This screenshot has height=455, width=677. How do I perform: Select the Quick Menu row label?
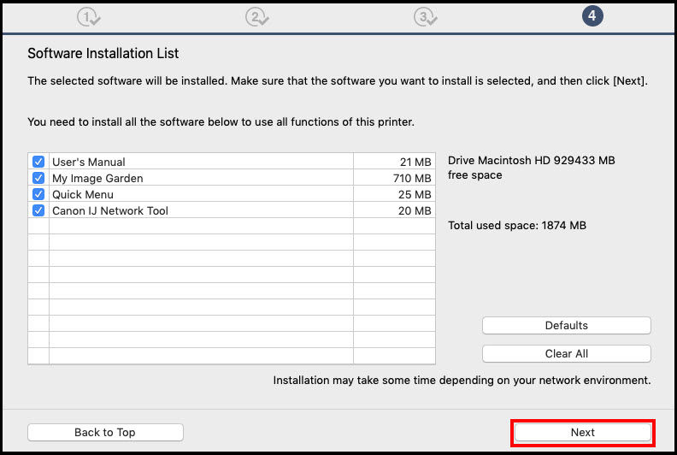pyautogui.click(x=83, y=194)
